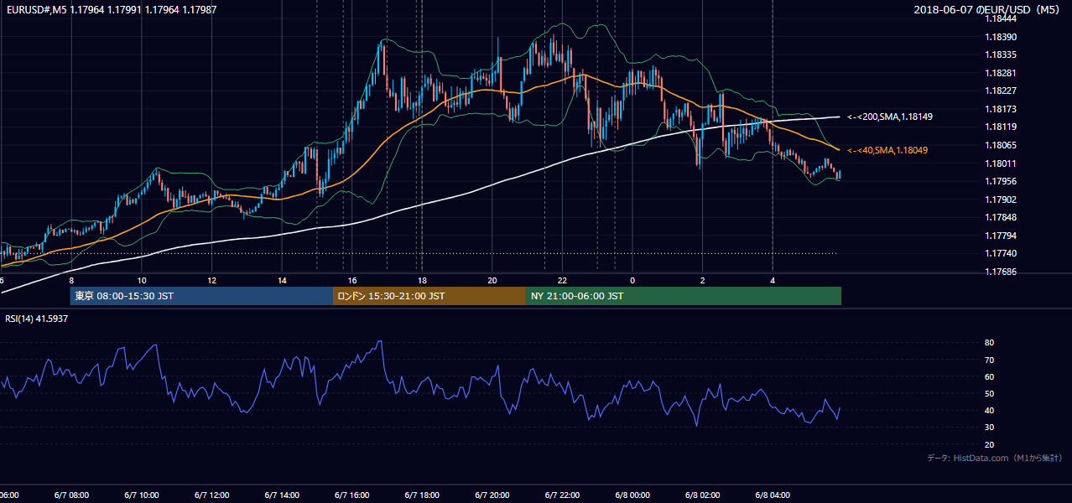The image size is (1072, 503).
Task: Click hour tick 2 under price chart
Action: [703, 280]
